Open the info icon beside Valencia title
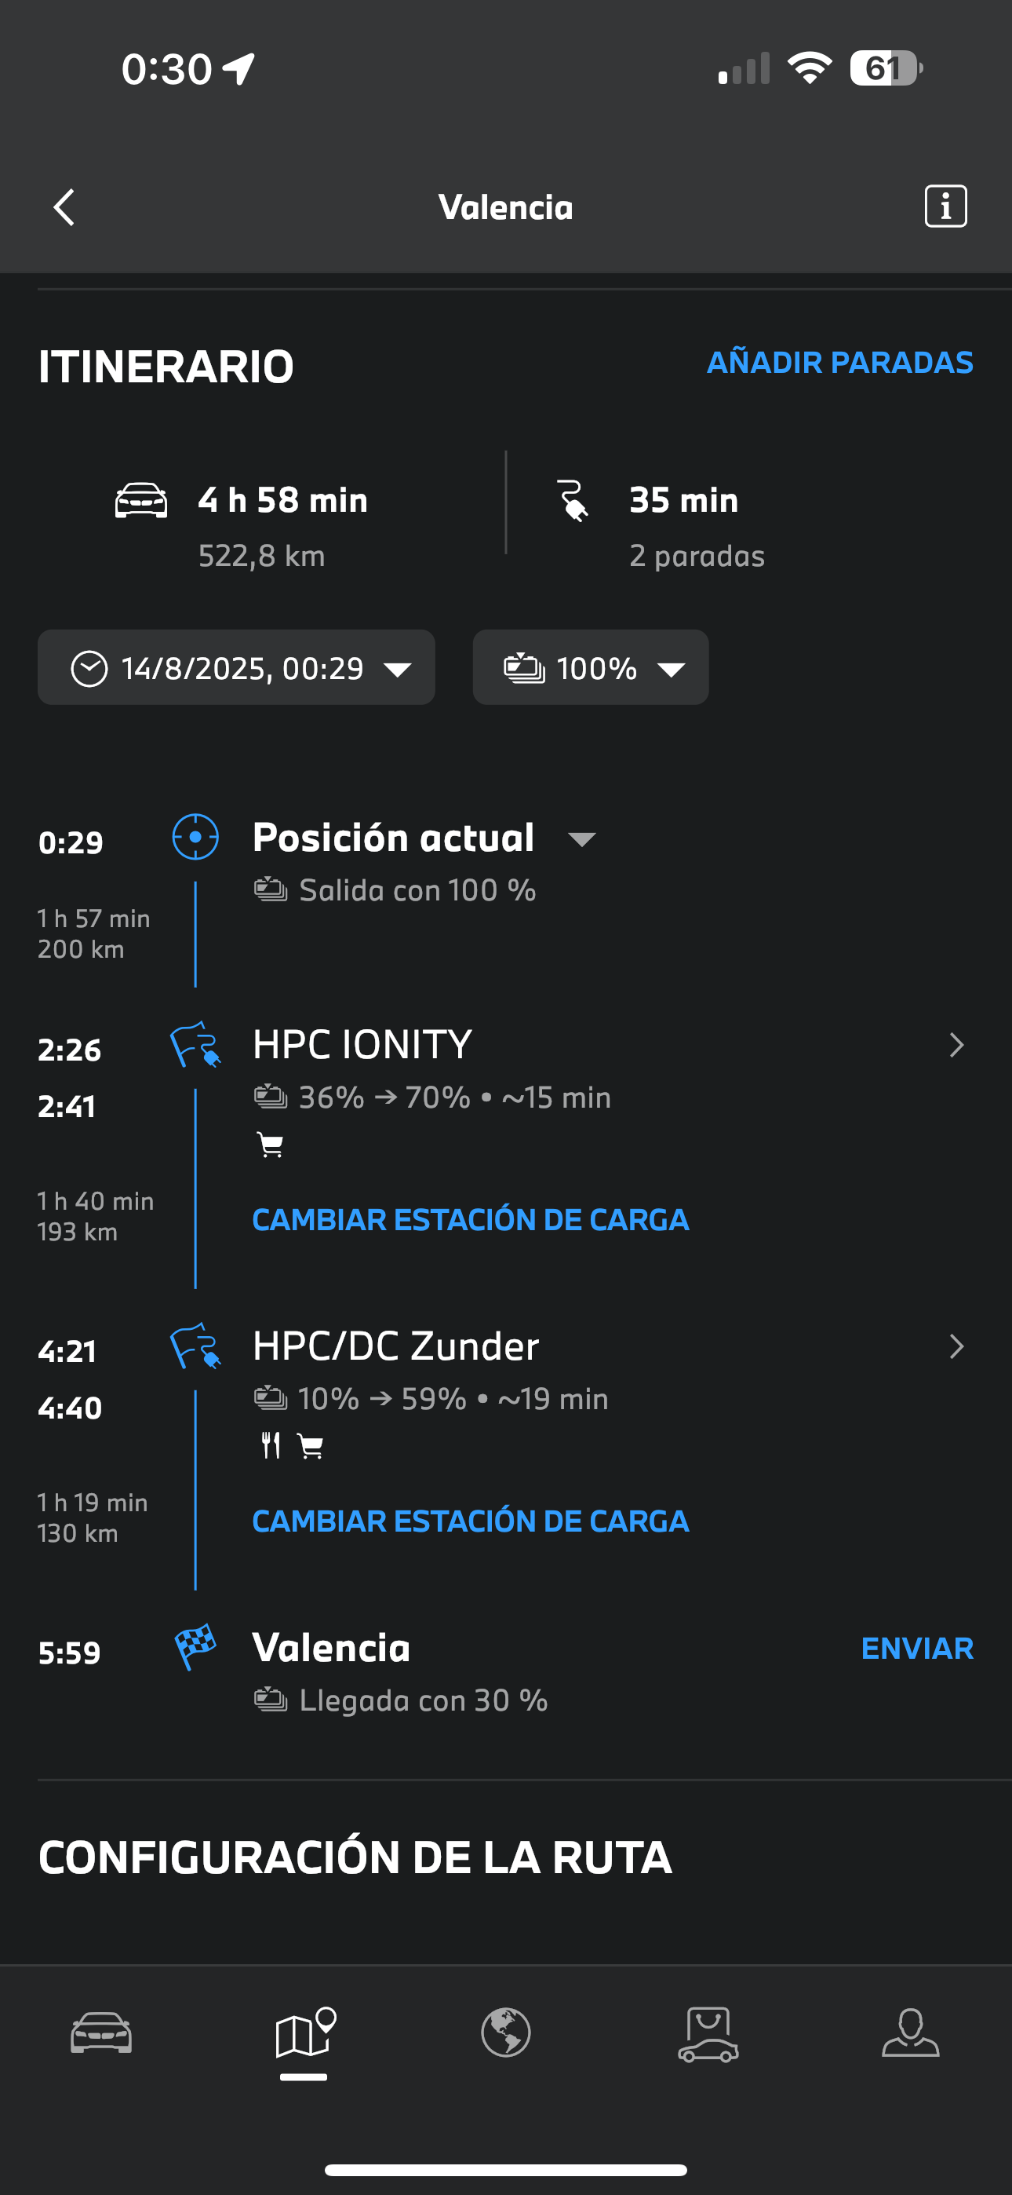The height and width of the screenshot is (2195, 1012). [x=945, y=206]
